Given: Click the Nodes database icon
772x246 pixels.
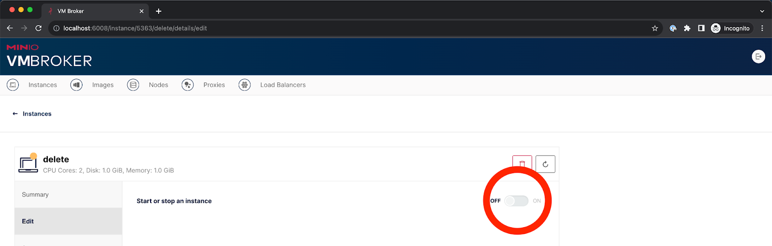Looking at the screenshot, I should click(x=133, y=85).
